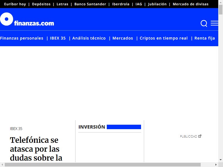Open Mercado de divisas link
223x167 pixels.
[x=191, y=4]
